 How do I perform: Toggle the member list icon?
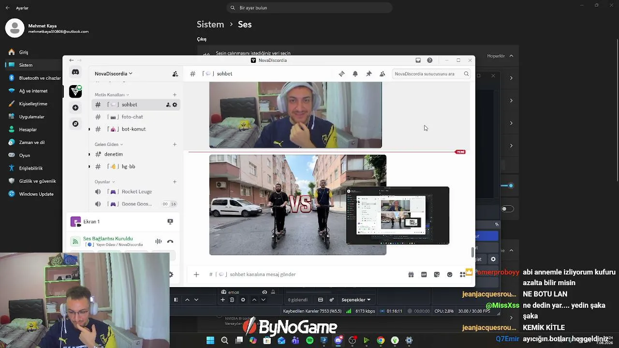point(382,74)
